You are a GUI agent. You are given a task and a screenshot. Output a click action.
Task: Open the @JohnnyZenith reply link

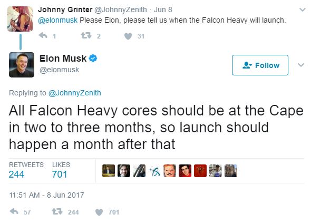pos(75,93)
